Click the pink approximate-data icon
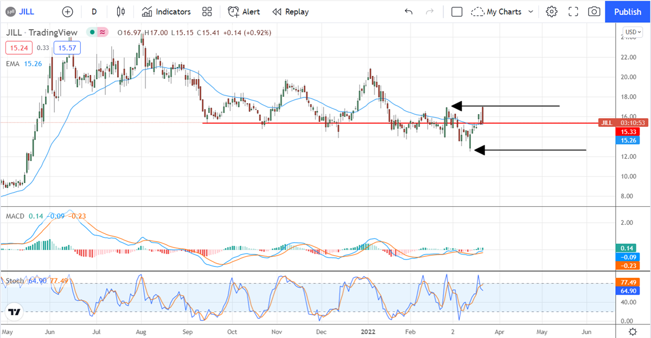Screen dimensions: 651x338 (x=101, y=32)
